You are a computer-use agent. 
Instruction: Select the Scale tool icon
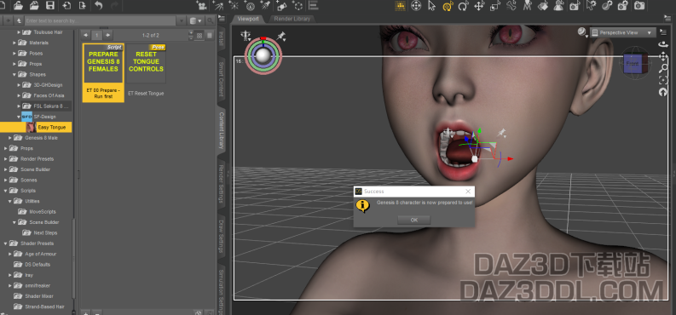[495, 5]
